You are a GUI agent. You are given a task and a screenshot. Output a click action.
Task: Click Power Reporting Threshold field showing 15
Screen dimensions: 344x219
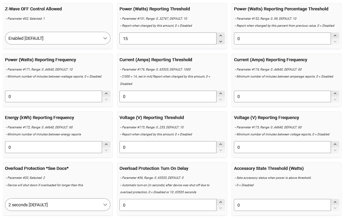168,38
